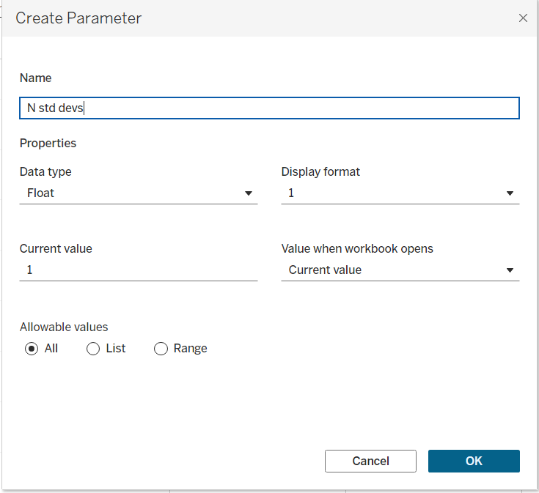The image size is (539, 493).
Task: Open the Data type combo box showing Float
Action: pyautogui.click(x=132, y=193)
